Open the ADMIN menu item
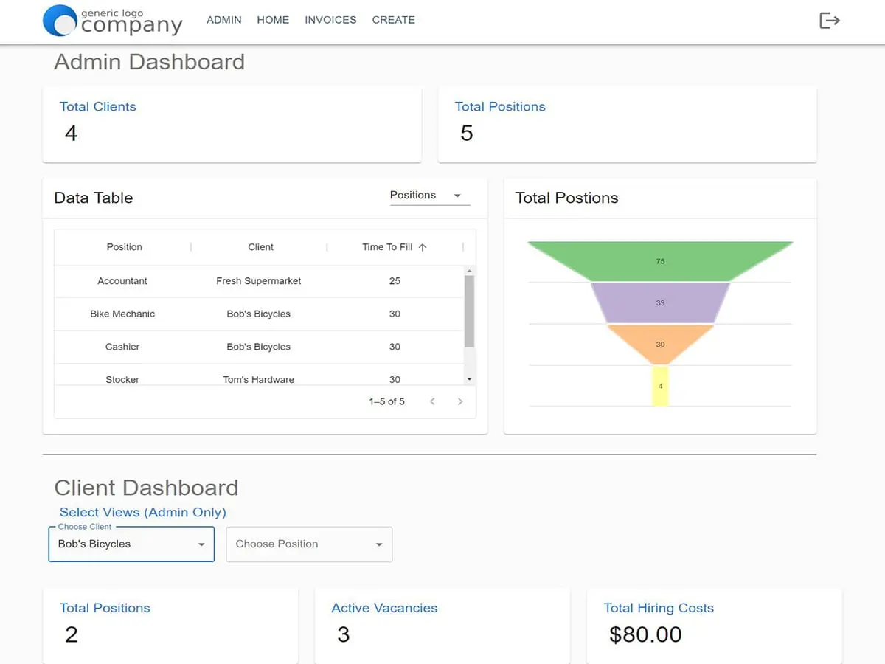This screenshot has height=664, width=885. click(224, 20)
